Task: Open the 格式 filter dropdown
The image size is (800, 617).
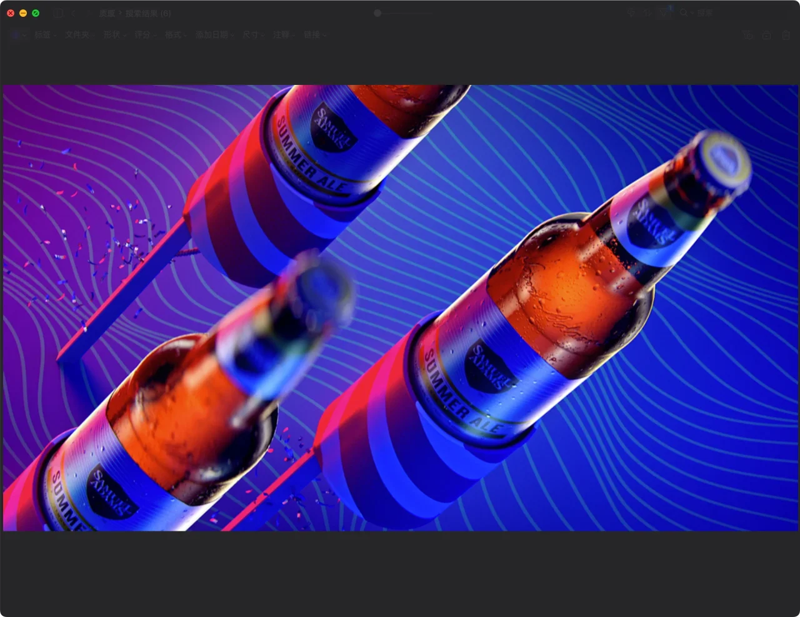Action: click(x=176, y=35)
